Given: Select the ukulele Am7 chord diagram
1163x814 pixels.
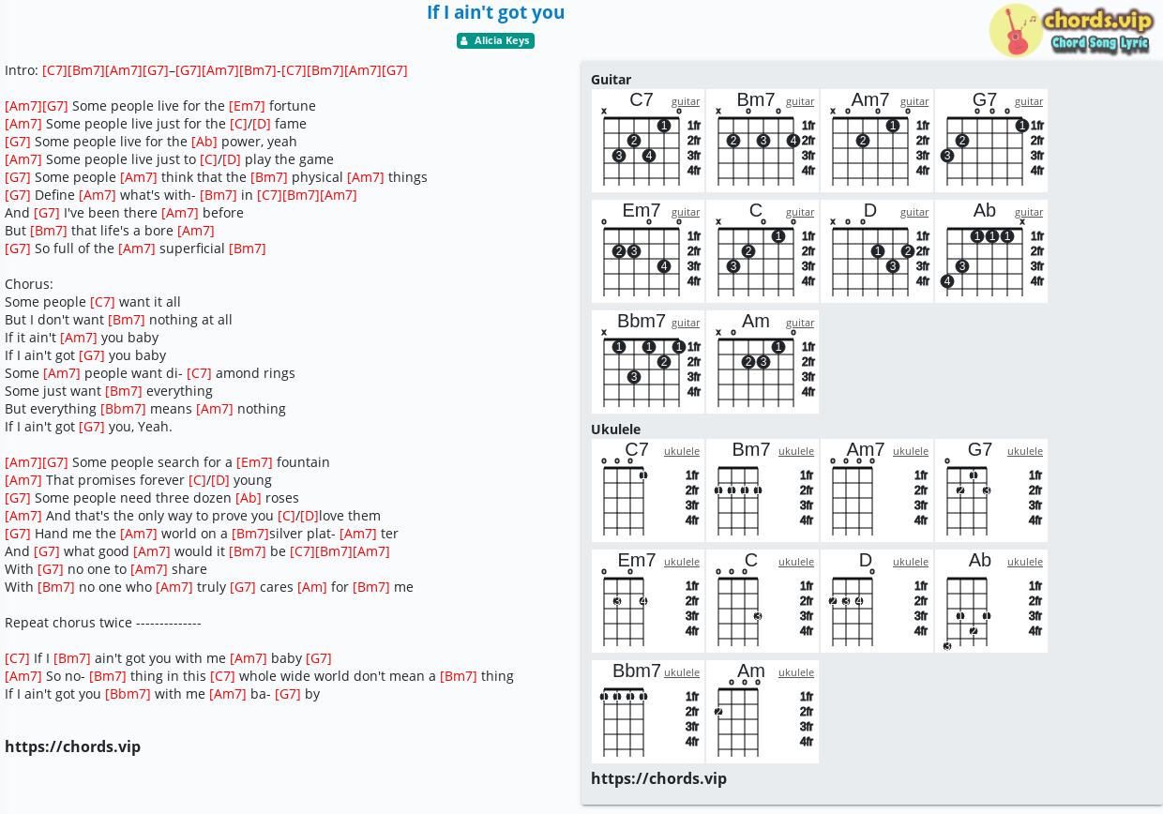Looking at the screenshot, I should (877, 490).
